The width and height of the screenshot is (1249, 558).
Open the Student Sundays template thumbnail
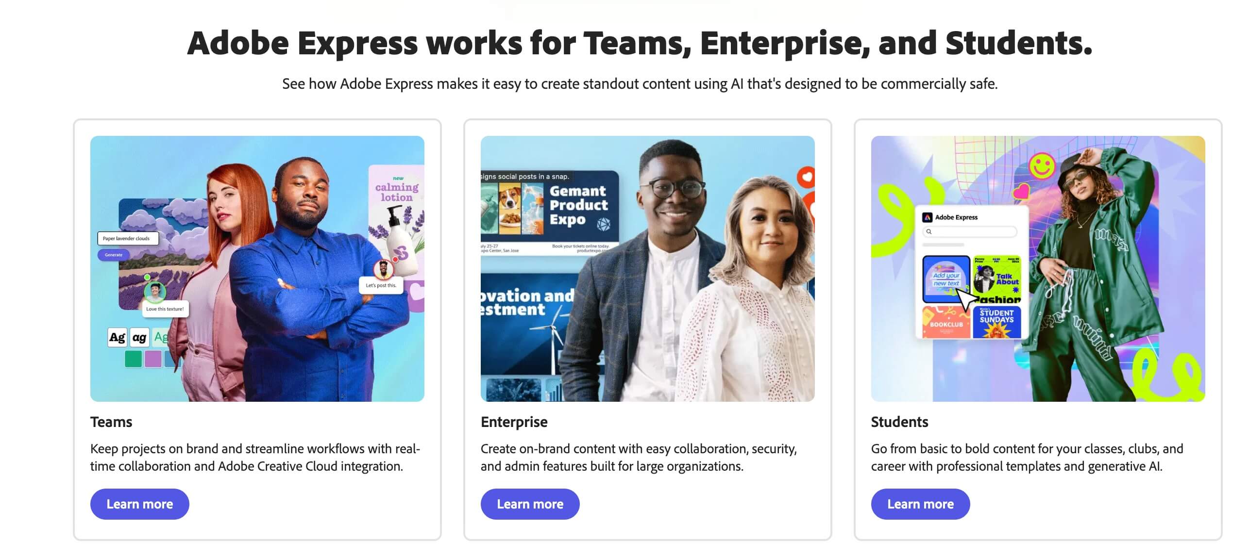click(996, 321)
